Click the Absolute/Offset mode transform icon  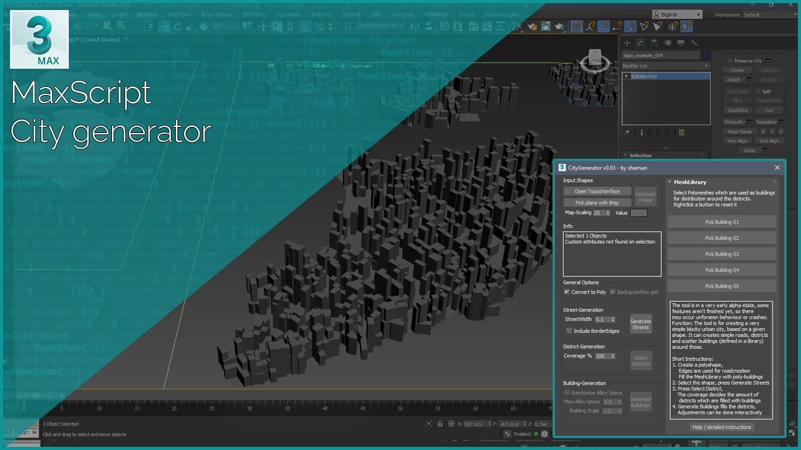click(x=451, y=424)
